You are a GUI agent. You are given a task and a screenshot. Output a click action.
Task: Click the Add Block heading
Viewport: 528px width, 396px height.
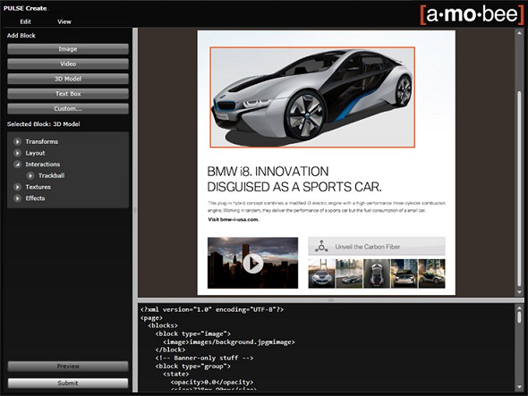click(21, 36)
